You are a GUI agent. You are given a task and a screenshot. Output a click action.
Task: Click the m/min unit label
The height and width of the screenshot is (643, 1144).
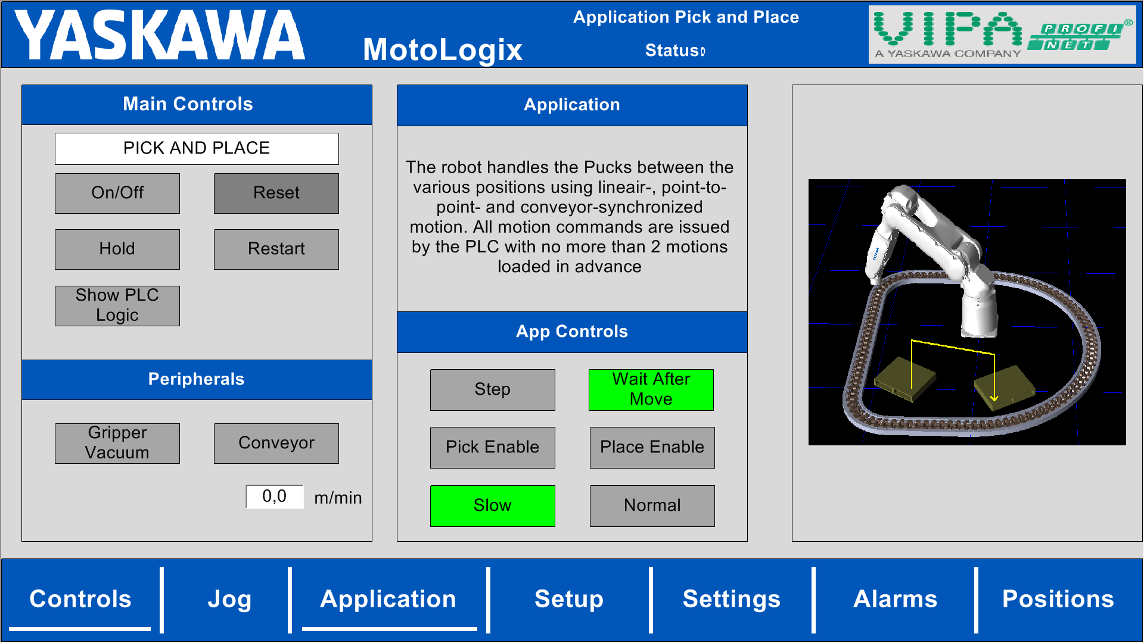(338, 498)
